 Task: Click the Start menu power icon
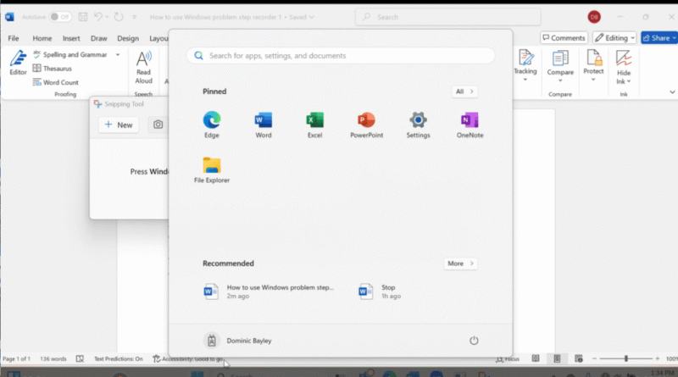[x=474, y=341]
